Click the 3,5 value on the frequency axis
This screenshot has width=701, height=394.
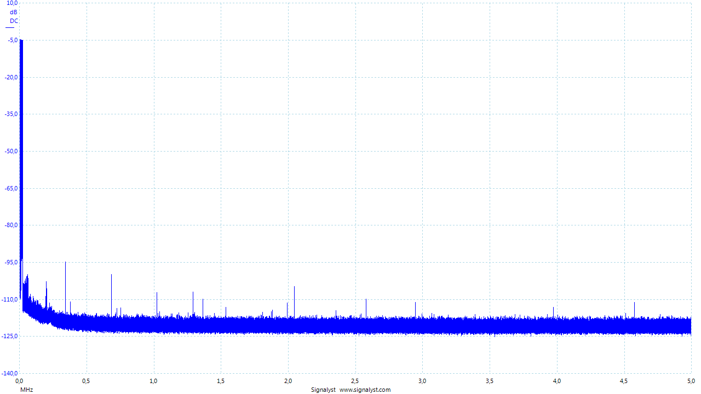[490, 380]
